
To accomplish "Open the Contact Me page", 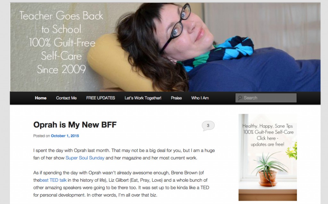I will pos(66,98).
